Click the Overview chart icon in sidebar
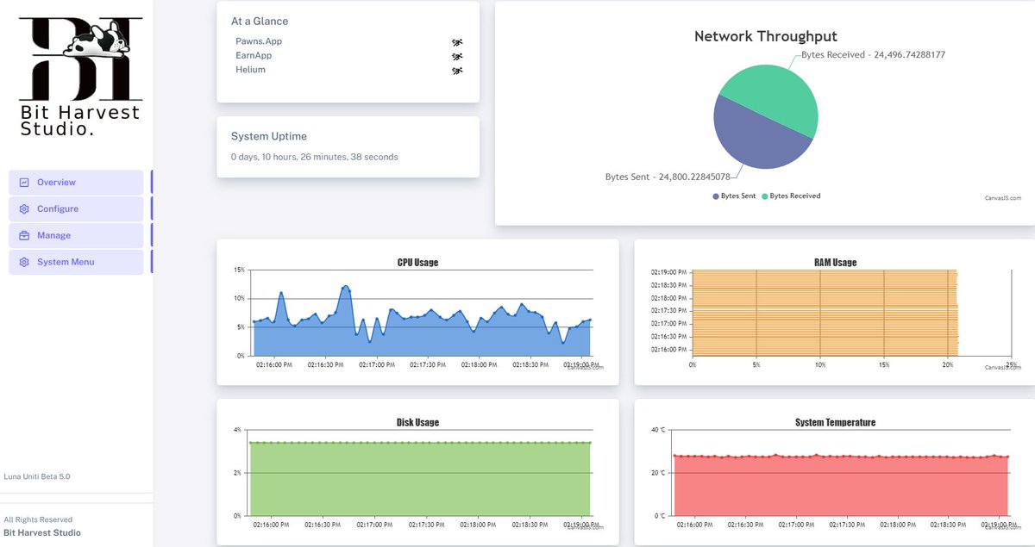The height and width of the screenshot is (547, 1035). (x=24, y=183)
